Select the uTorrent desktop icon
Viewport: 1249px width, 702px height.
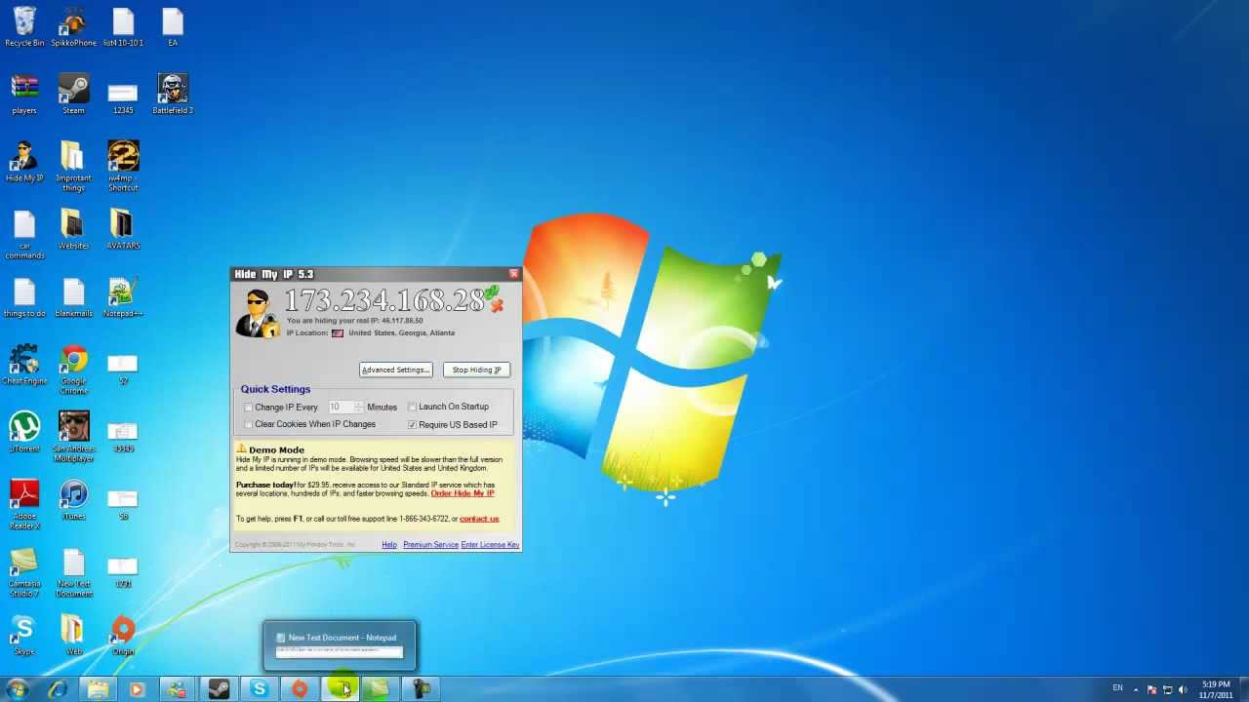(24, 430)
